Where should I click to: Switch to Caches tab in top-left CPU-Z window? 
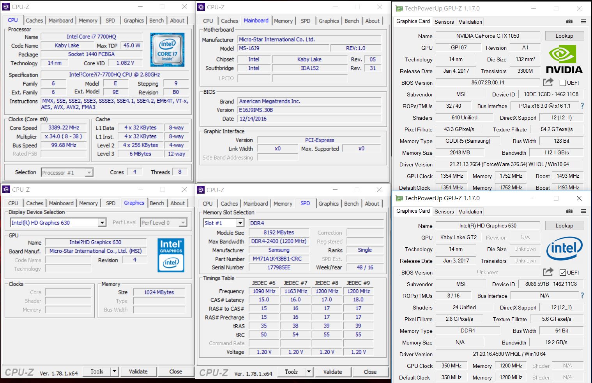click(34, 20)
